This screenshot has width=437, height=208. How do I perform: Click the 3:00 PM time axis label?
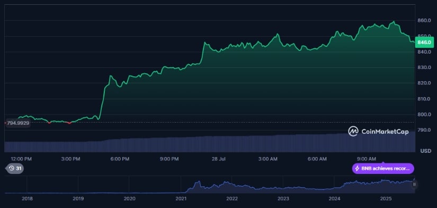[71, 159]
